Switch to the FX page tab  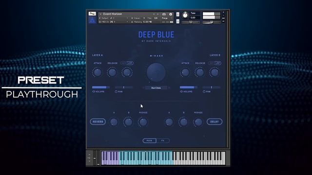(x=163, y=140)
